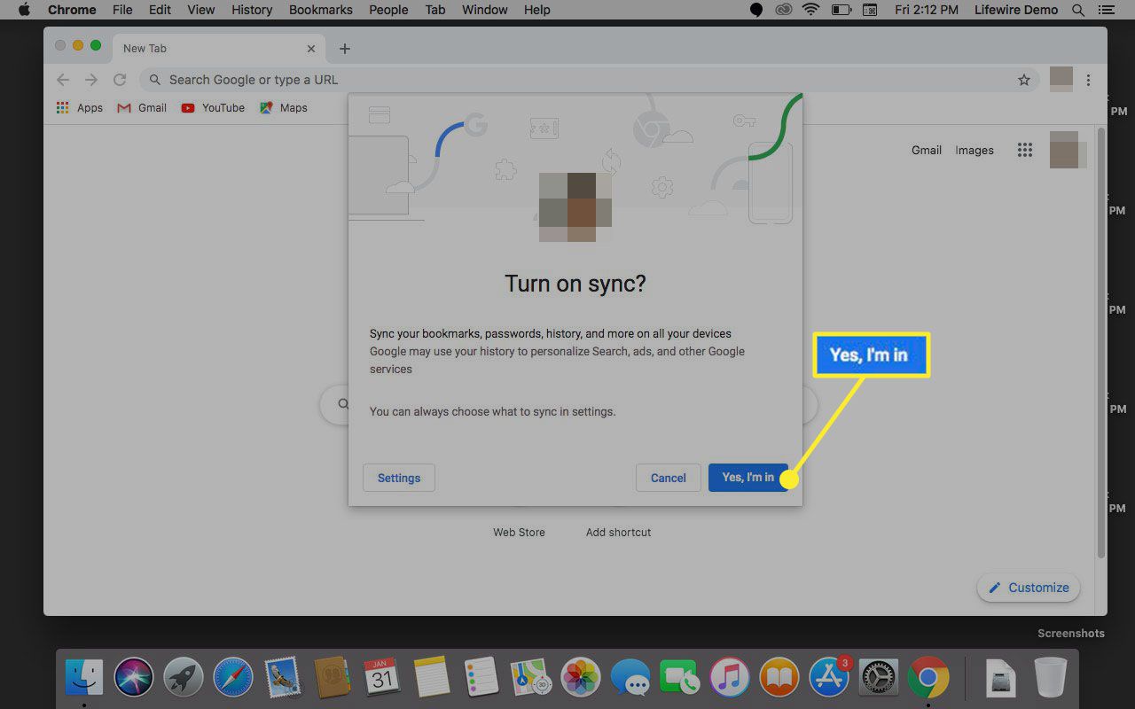
Task: Click the Customize button
Action: (1029, 588)
